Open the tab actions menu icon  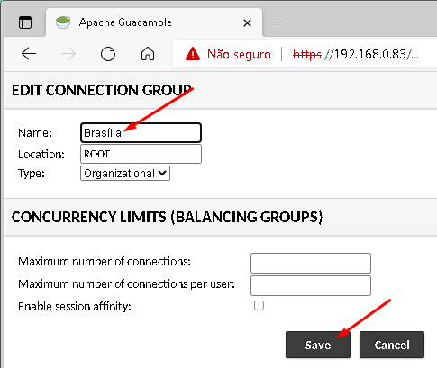tap(25, 22)
